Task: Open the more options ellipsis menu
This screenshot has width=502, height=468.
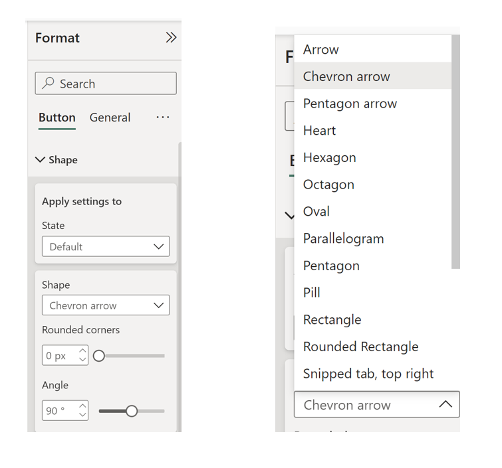Action: tap(163, 117)
